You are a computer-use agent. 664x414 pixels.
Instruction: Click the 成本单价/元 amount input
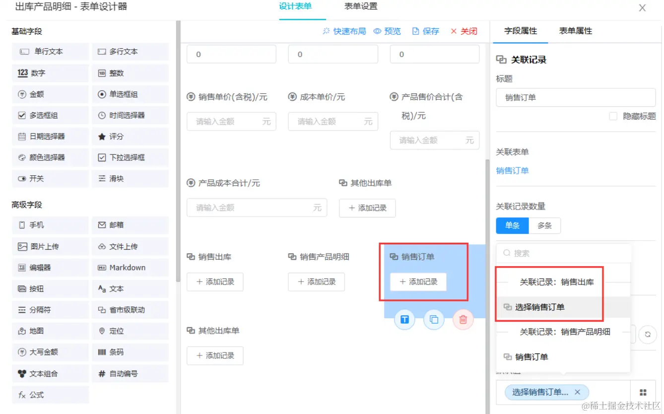(333, 122)
